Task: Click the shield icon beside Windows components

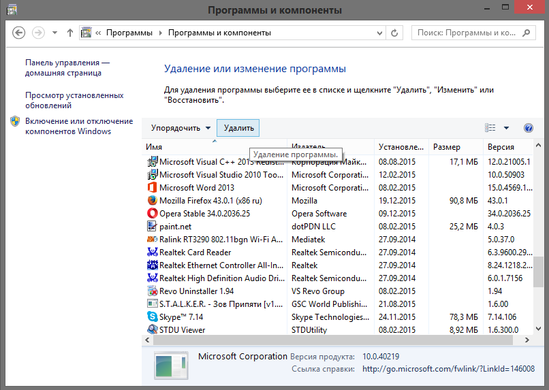Action: pos(15,121)
